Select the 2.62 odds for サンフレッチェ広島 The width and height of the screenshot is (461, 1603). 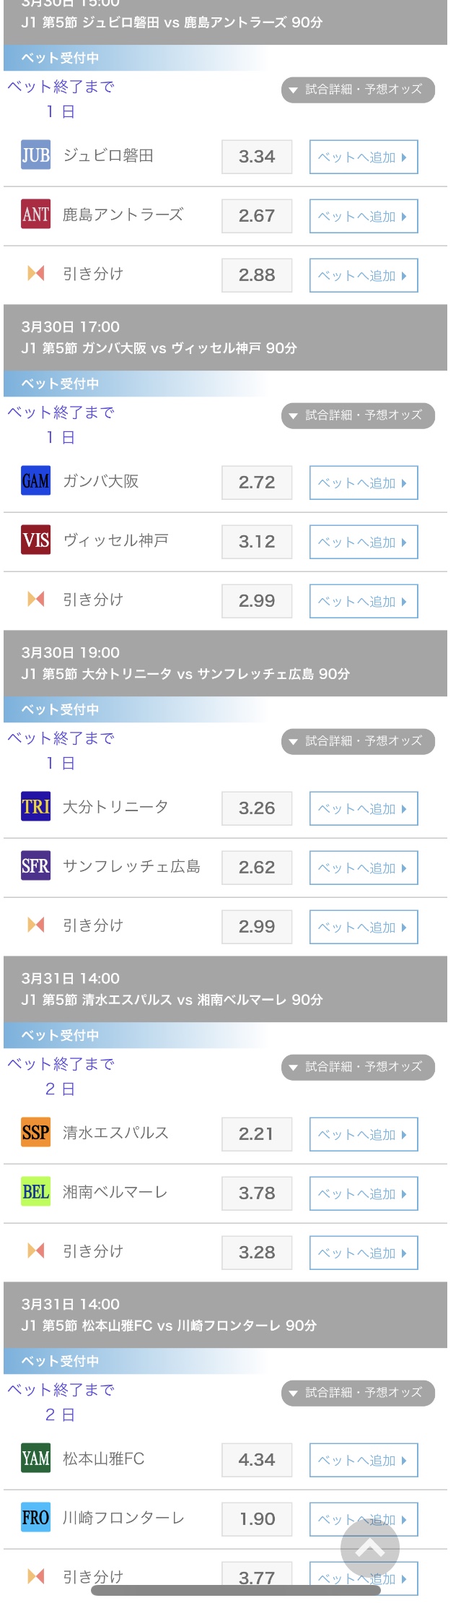tap(257, 868)
